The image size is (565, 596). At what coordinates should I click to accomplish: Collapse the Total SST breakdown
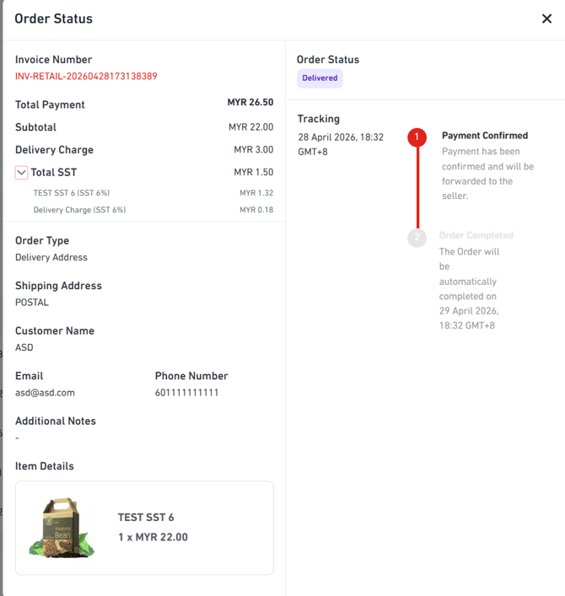coord(22,173)
